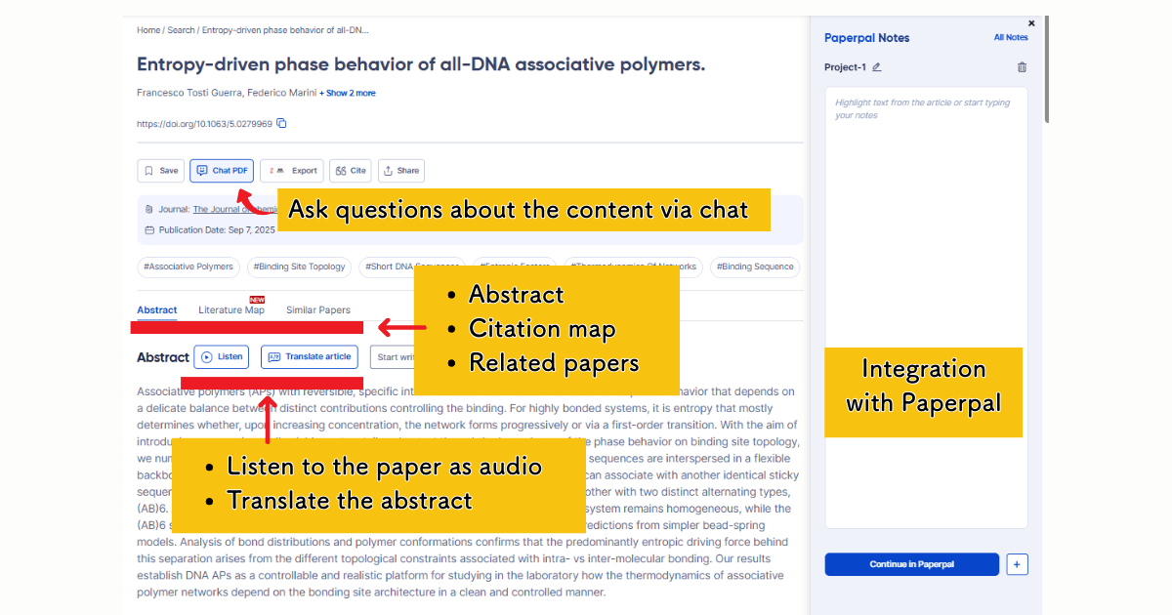
Task: Select the Export option
Action: 291,170
